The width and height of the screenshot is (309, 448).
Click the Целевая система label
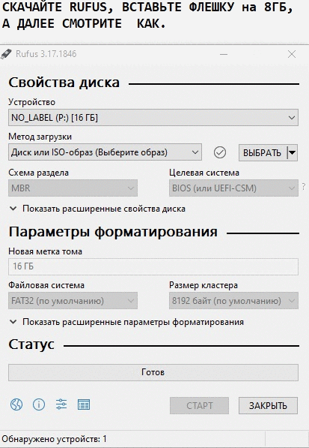click(204, 173)
